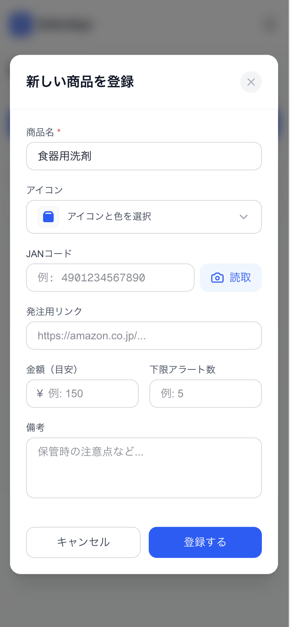Close the 新しい商品を登録 dialog with X
Image resolution: width=290 pixels, height=627 pixels.
[x=251, y=82]
